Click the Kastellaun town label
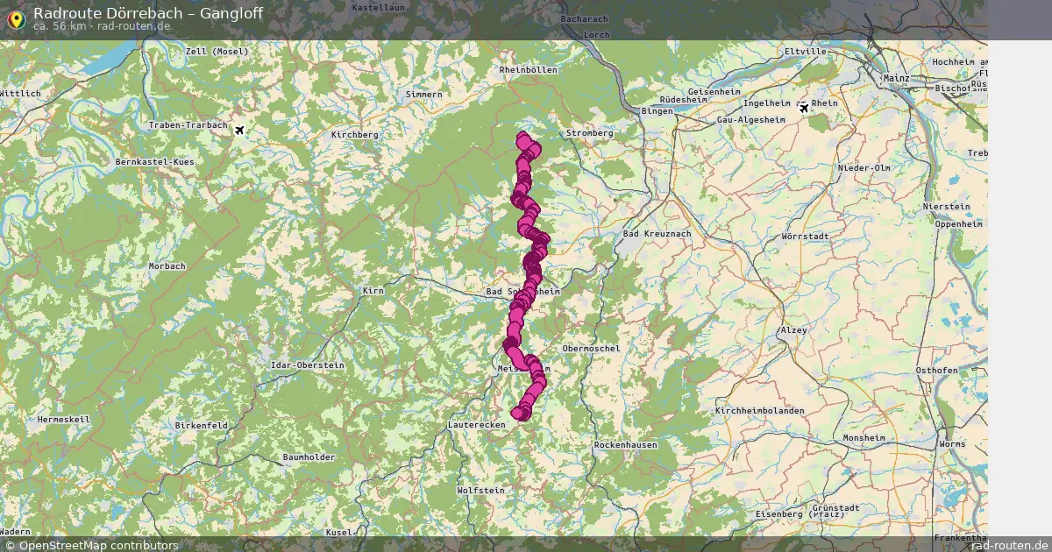The image size is (1052, 552). point(378,6)
